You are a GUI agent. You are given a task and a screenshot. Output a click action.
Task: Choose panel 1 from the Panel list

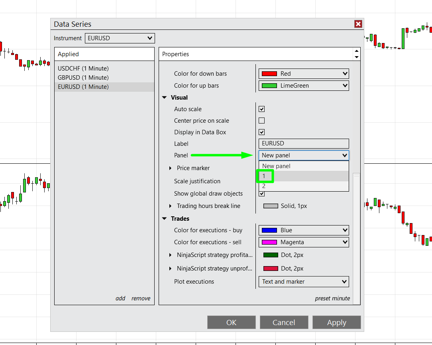coord(264,176)
